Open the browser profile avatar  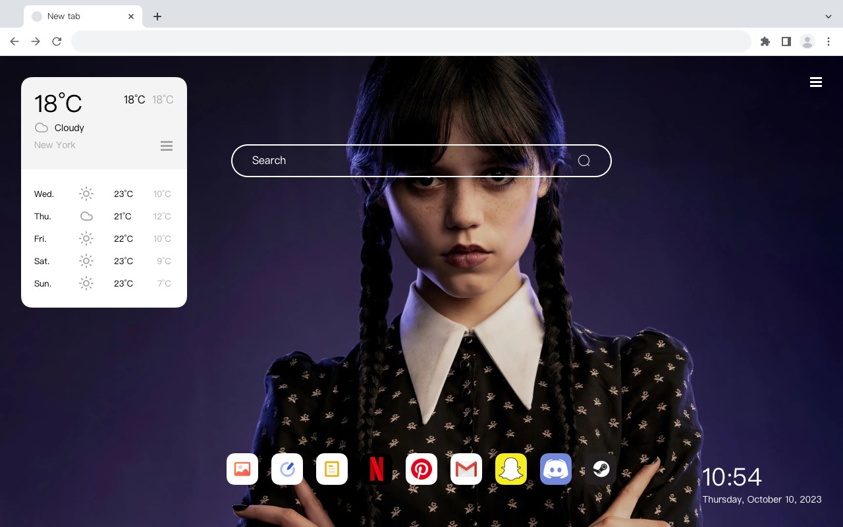(807, 42)
